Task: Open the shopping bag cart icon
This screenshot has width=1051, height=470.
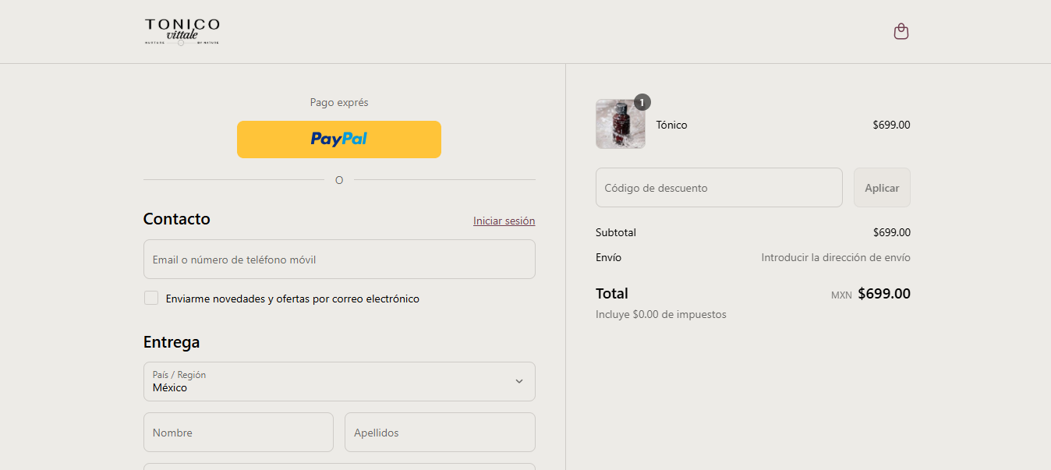Action: point(901,31)
